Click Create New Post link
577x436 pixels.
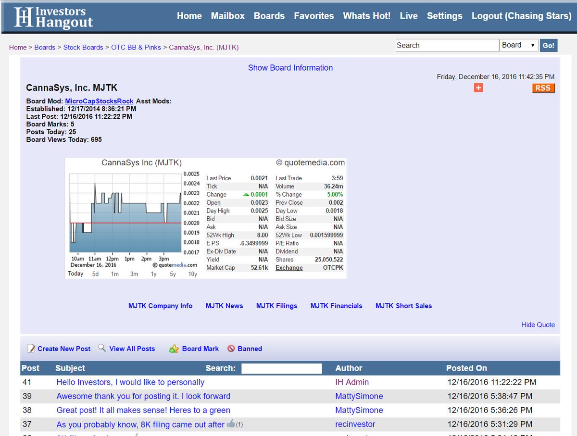64,349
